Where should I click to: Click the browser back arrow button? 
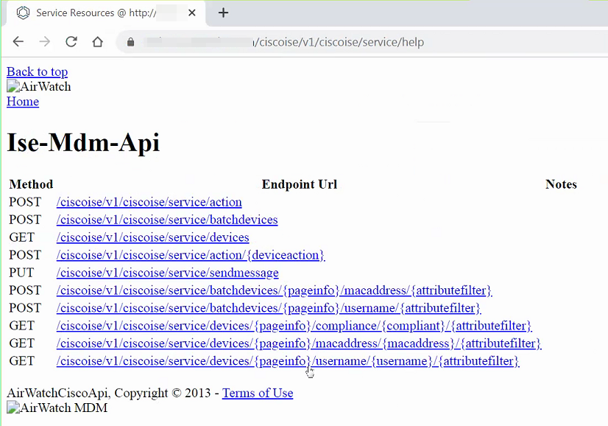[18, 42]
